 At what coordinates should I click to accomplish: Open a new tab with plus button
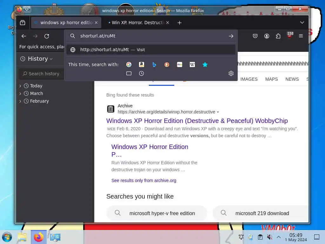pyautogui.click(x=180, y=23)
